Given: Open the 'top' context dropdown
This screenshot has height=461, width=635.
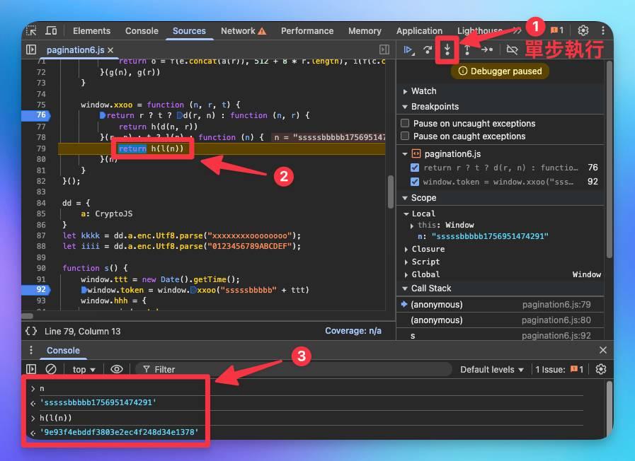Looking at the screenshot, I should point(84,370).
